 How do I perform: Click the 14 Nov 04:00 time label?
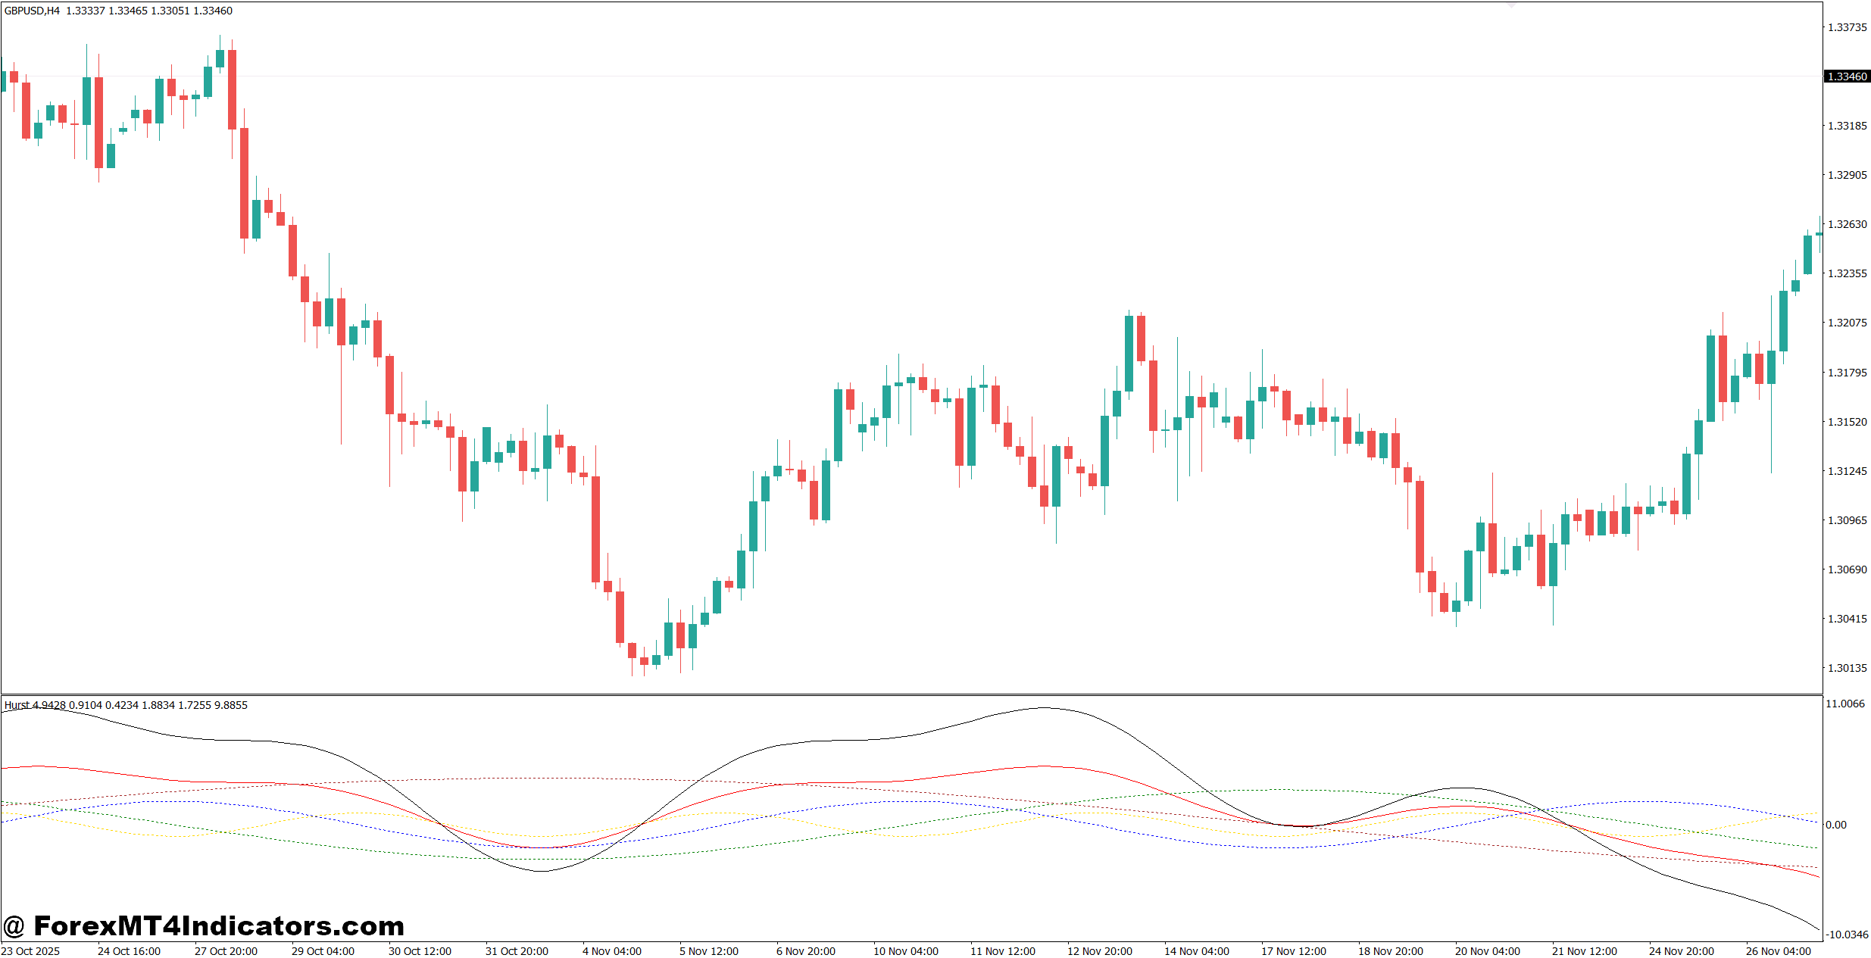[1197, 951]
